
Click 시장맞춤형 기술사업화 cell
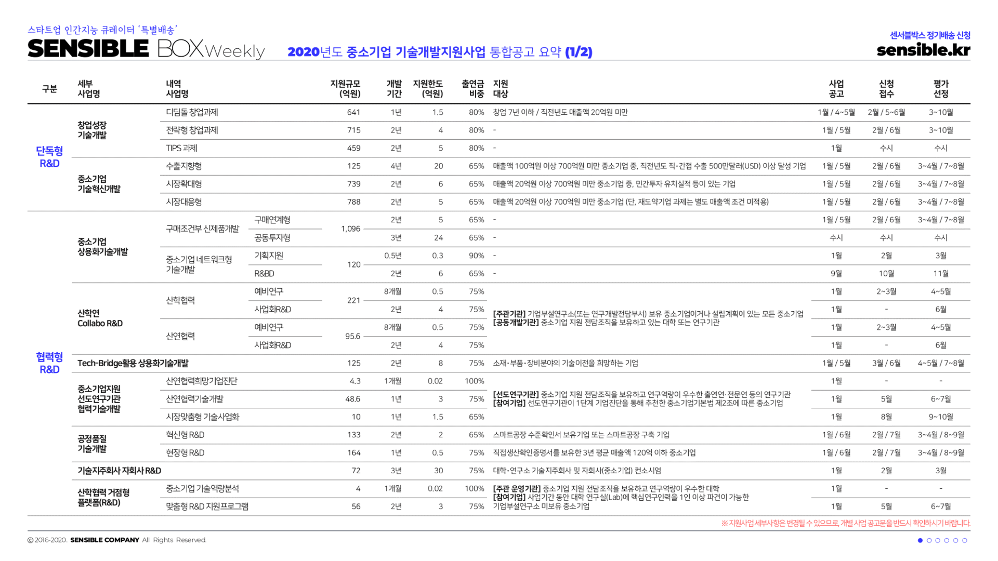click(202, 417)
